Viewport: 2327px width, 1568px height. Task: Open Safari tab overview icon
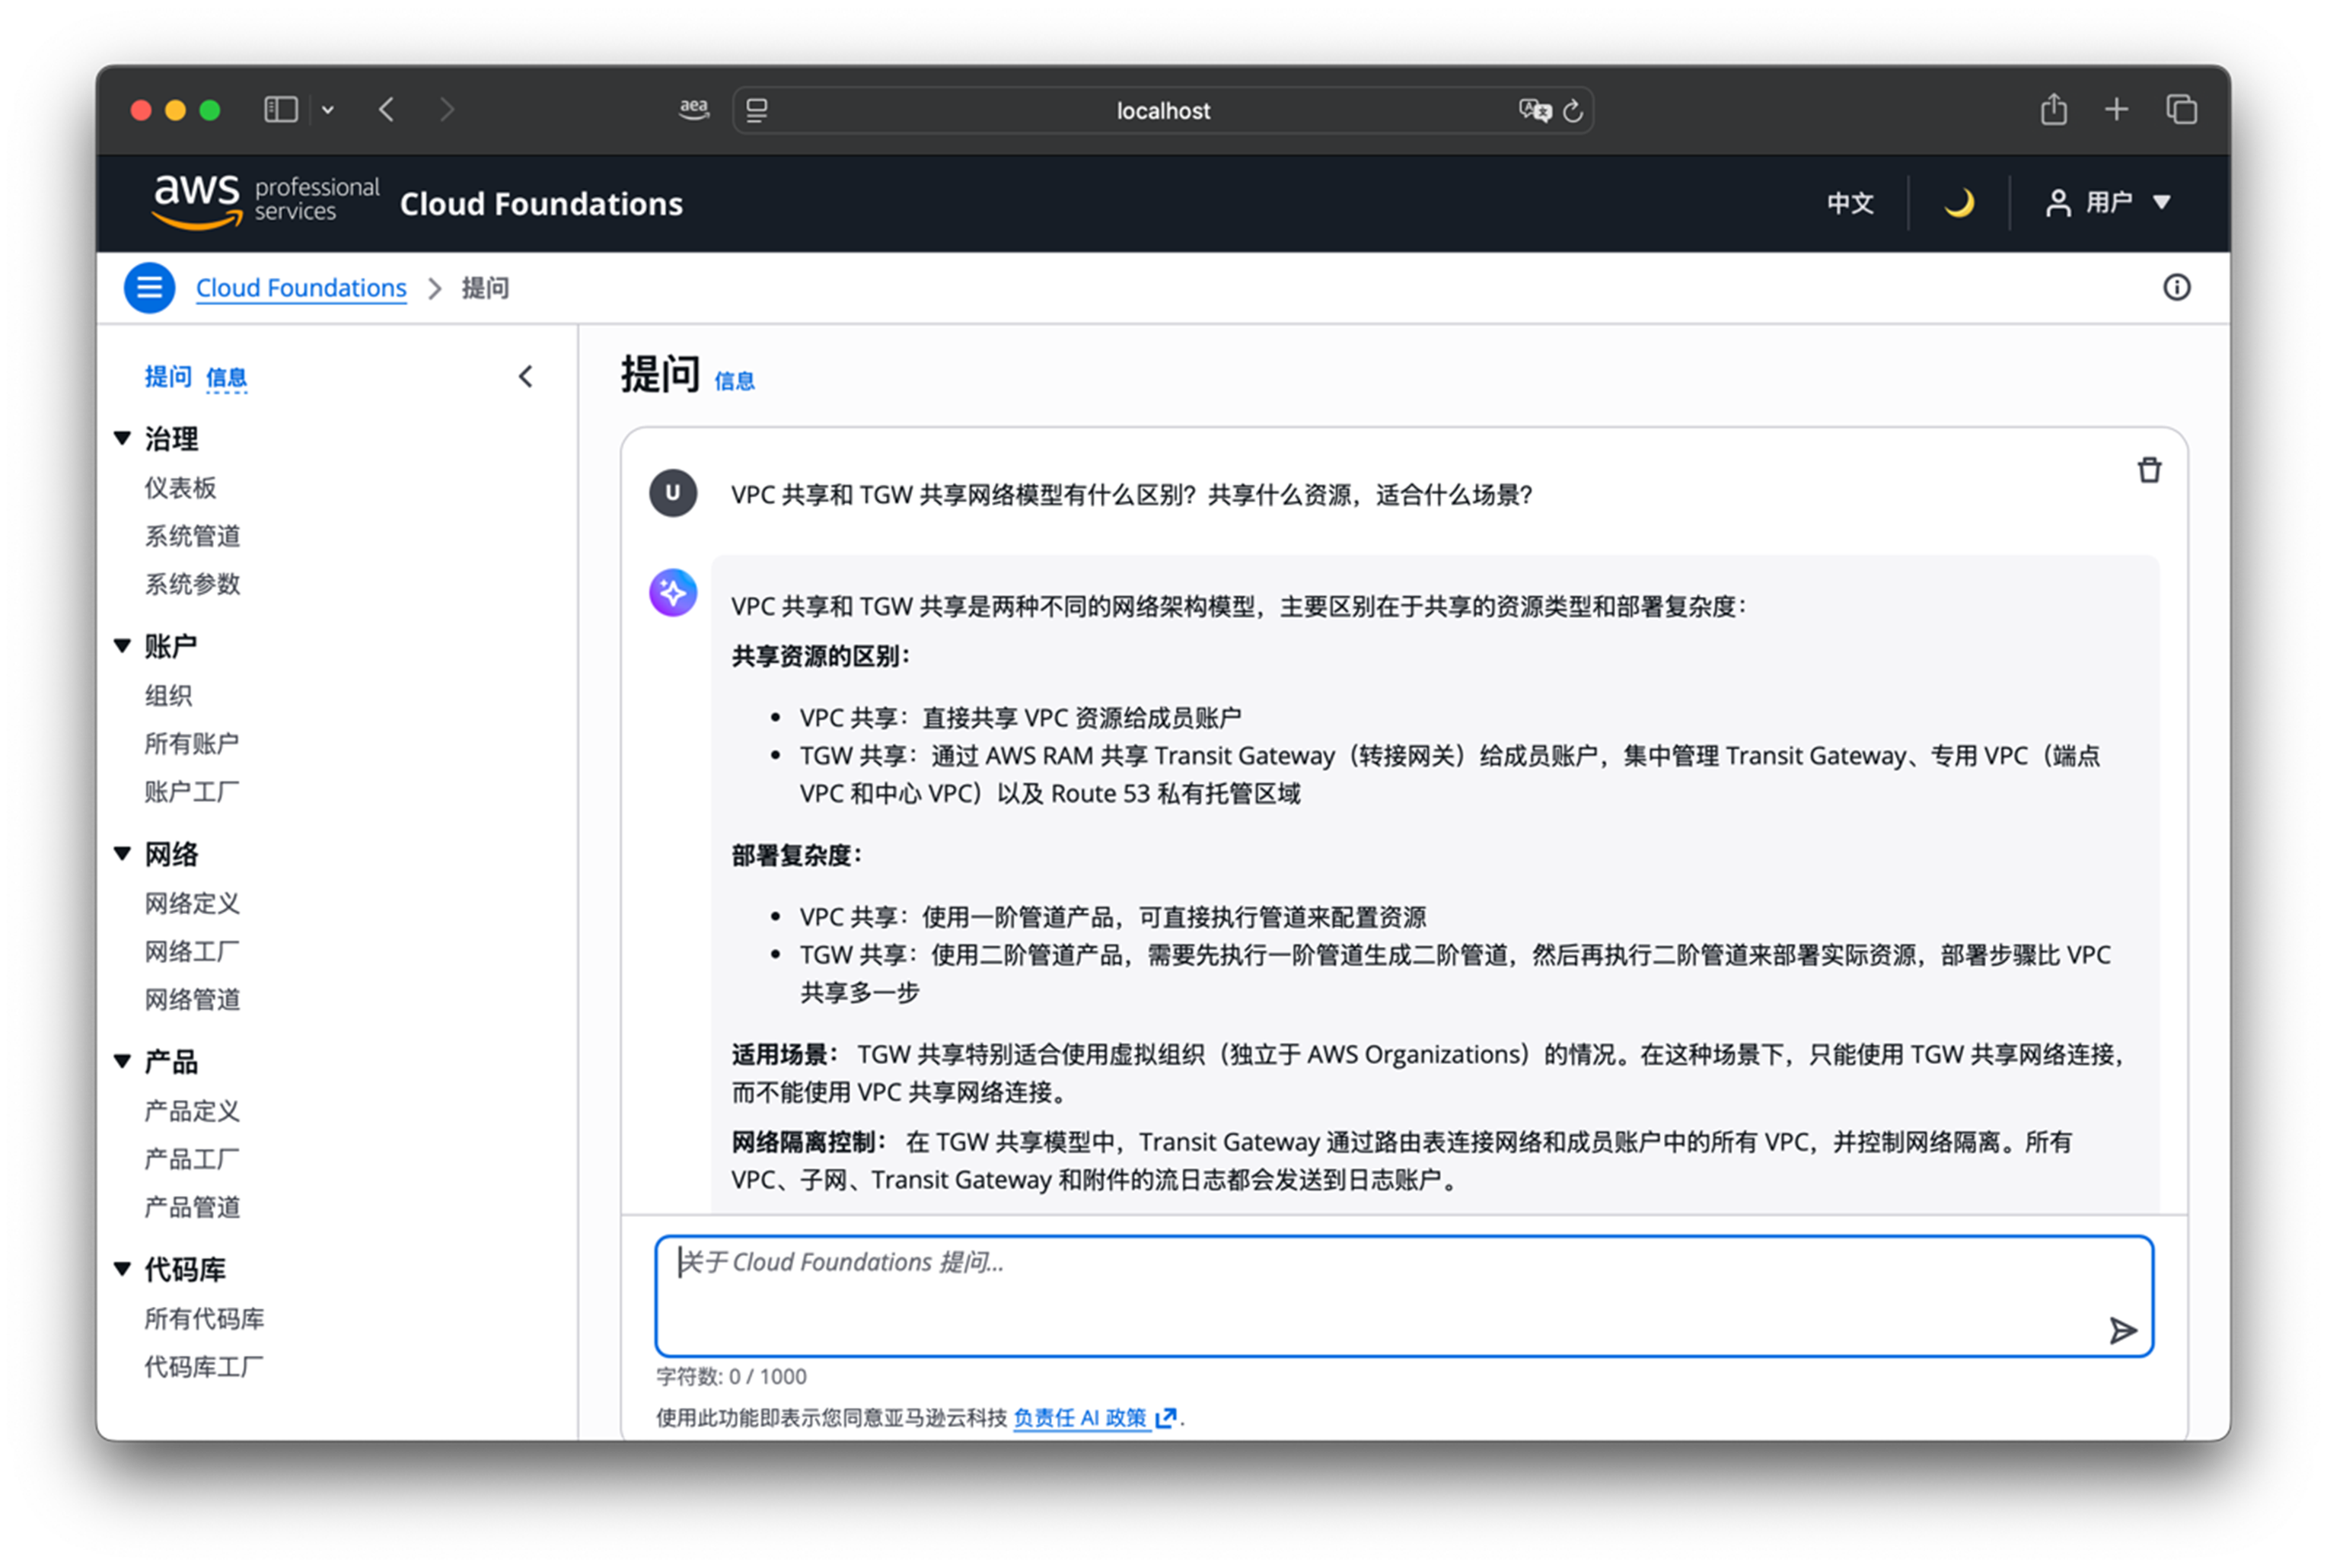[x=2181, y=109]
